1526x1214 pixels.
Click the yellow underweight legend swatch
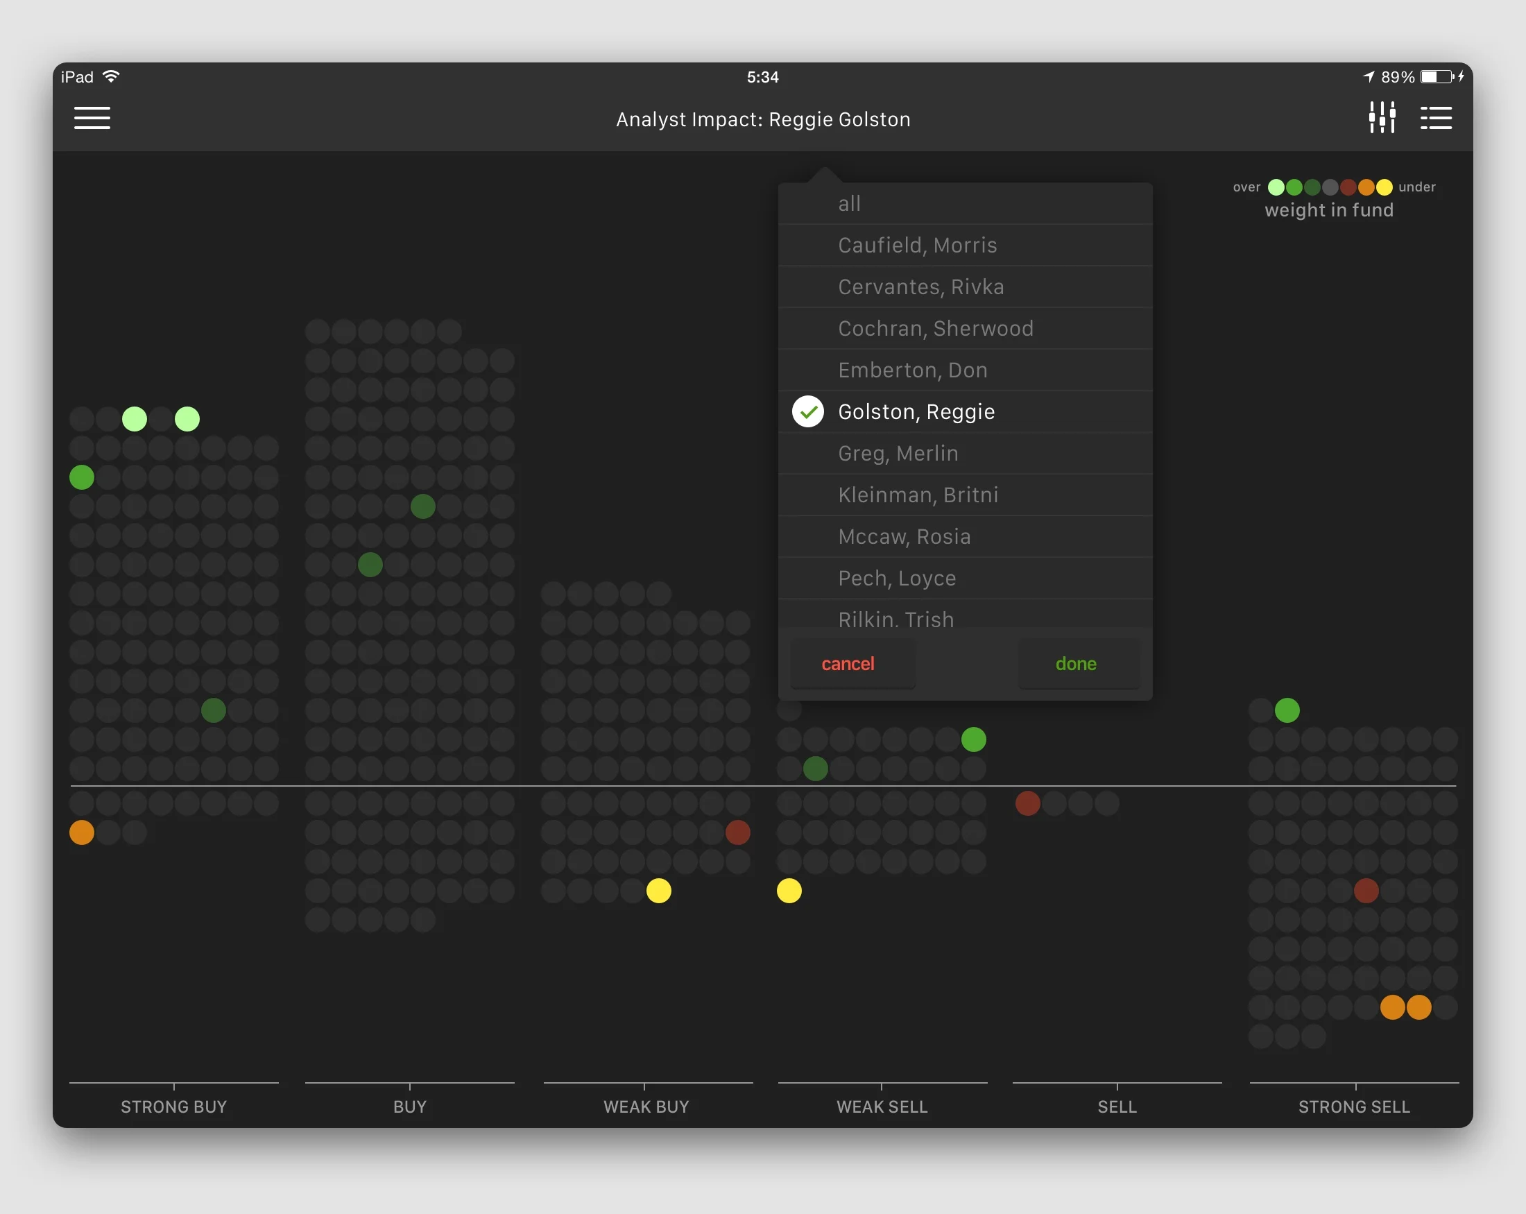click(x=1384, y=187)
